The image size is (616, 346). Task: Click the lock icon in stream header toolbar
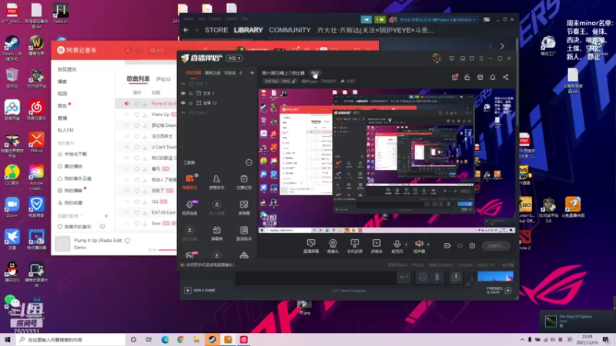[467, 78]
